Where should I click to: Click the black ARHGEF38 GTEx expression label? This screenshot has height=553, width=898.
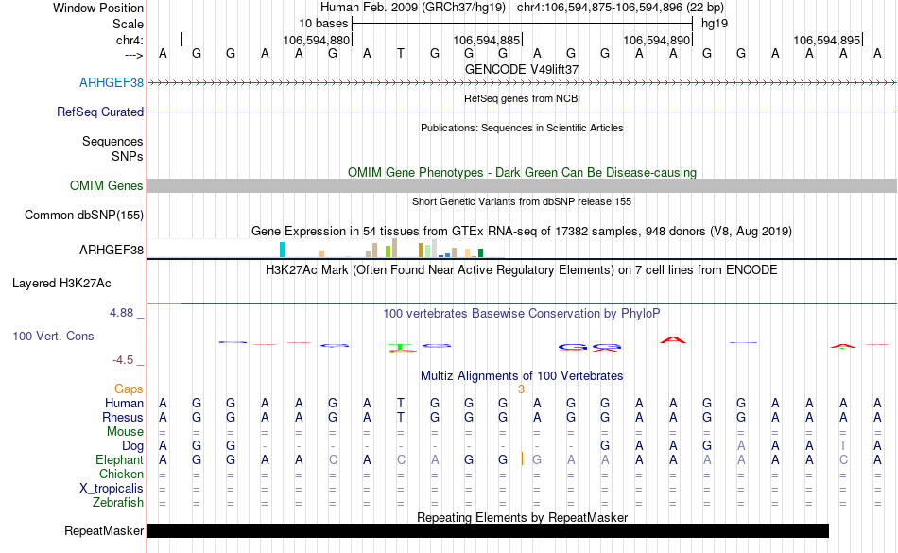pyautogui.click(x=112, y=250)
